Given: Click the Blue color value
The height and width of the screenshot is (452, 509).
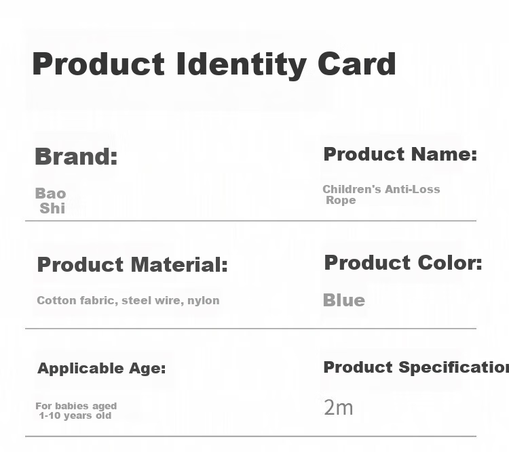Looking at the screenshot, I should coord(344,300).
